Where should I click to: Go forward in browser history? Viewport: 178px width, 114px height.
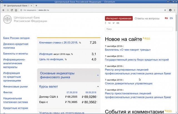[8, 10]
